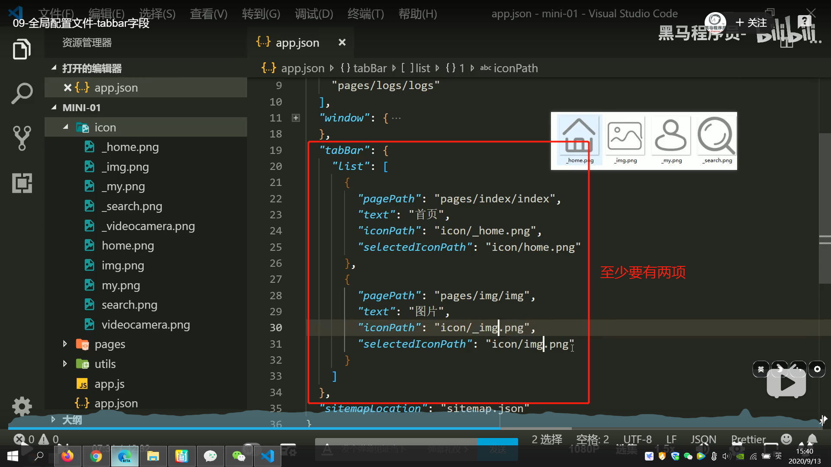Click the feedback smiley in the status bar
The image size is (831, 467).
tap(786, 439)
